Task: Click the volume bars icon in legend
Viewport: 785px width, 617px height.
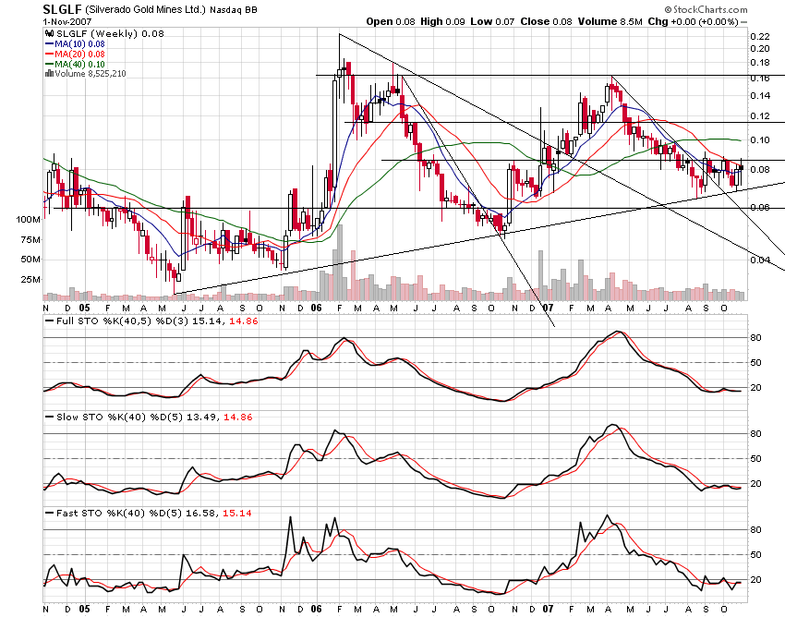Action: coord(49,74)
